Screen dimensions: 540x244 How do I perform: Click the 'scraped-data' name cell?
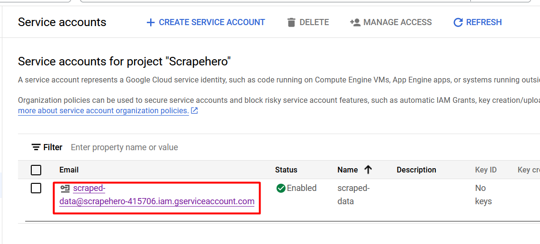click(x=353, y=195)
